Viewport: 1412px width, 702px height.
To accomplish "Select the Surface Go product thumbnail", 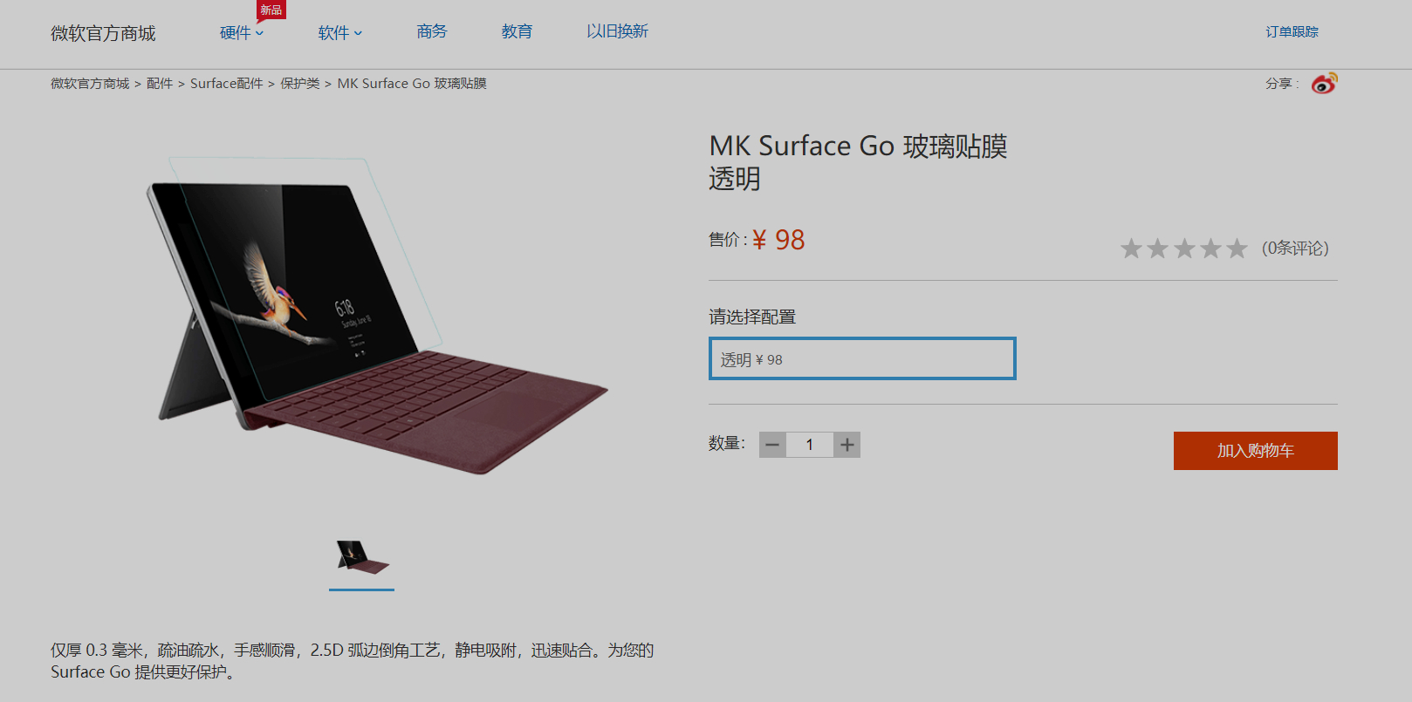I will click(x=362, y=557).
